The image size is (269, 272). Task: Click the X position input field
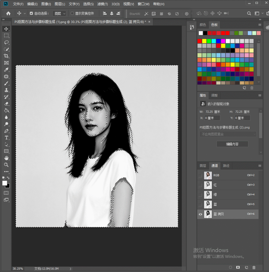212,118
